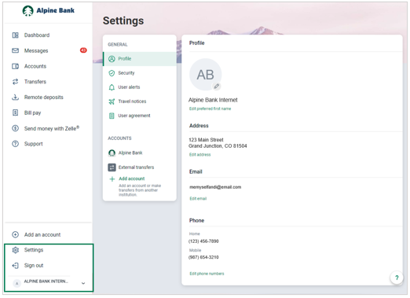Open Support in the sidebar
The image size is (410, 298).
click(x=34, y=144)
